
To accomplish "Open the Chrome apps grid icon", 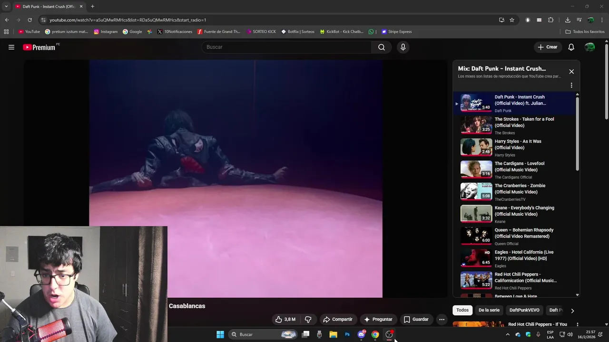I will click(x=6, y=32).
